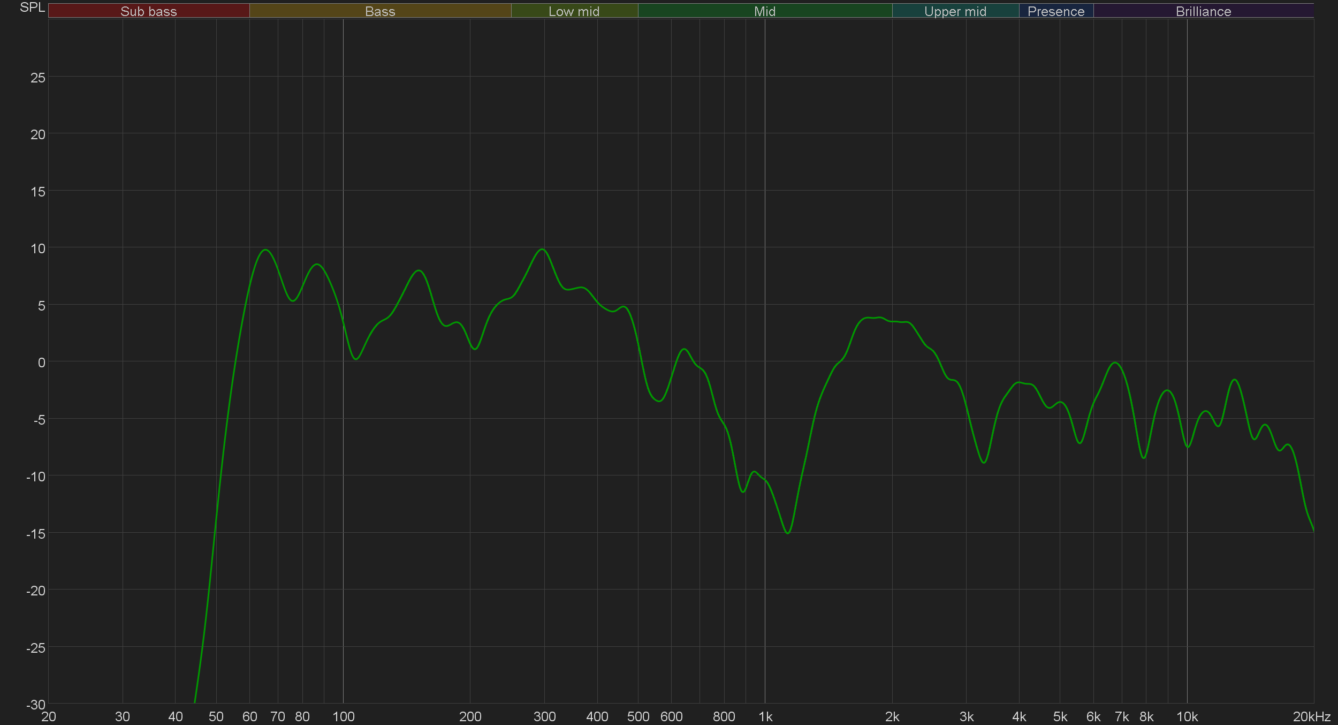Click the curve's peak at 300 Hz

[542, 249]
